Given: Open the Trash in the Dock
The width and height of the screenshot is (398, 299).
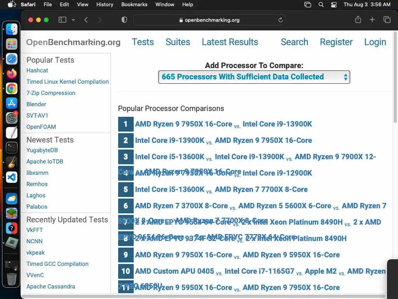Looking at the screenshot, I should [x=11, y=279].
